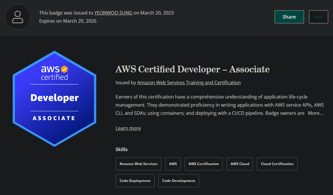The height and width of the screenshot is (195, 333).
Task: Open the YEONWOO SUNG profile link
Action: point(113,13)
